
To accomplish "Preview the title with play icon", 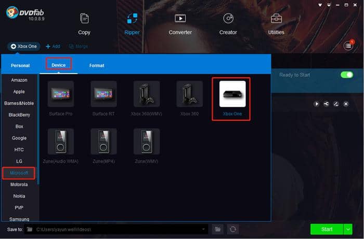I will [316, 104].
